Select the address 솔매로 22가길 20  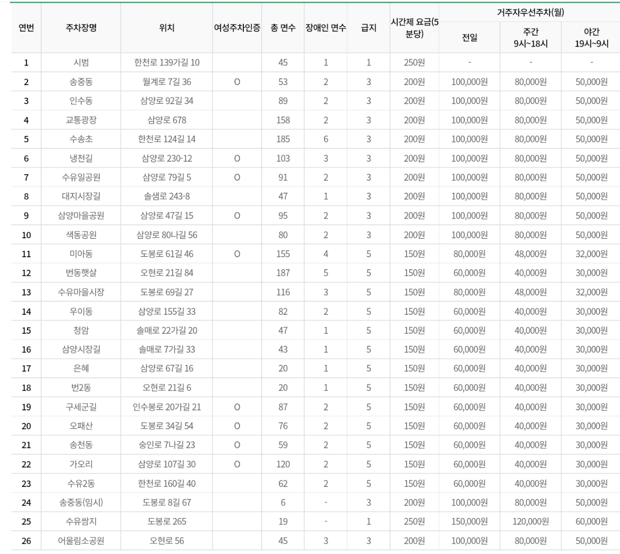pyautogui.click(x=166, y=330)
